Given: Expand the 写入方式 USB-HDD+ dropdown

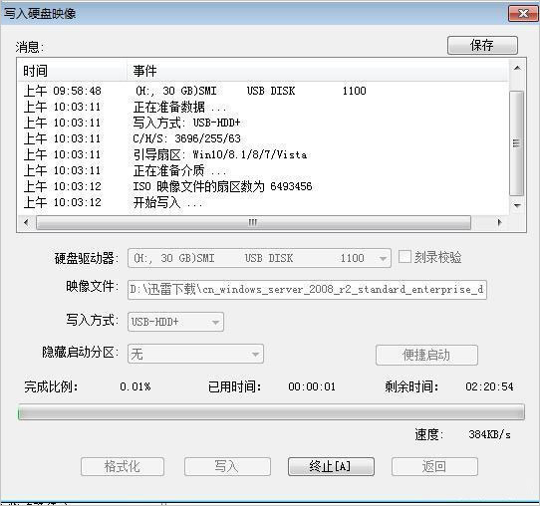Looking at the screenshot, I should pos(175,322).
